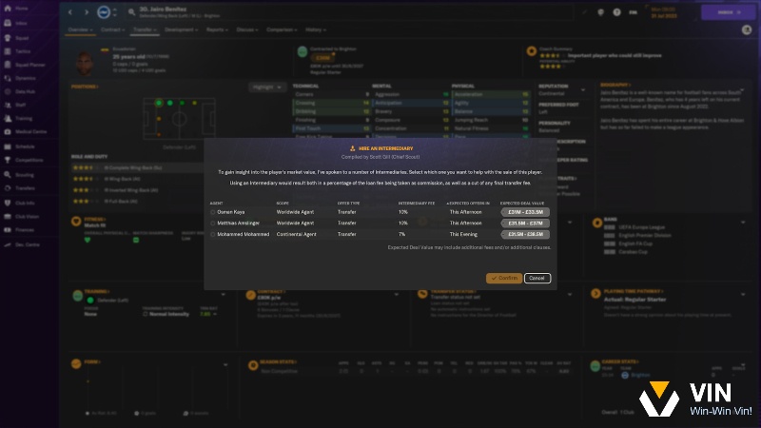
Task: Click the Continue button at top right
Action: tap(728, 12)
